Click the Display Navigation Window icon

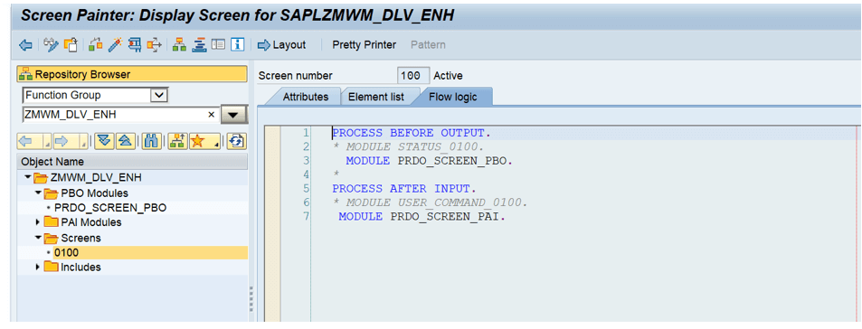pos(198,45)
